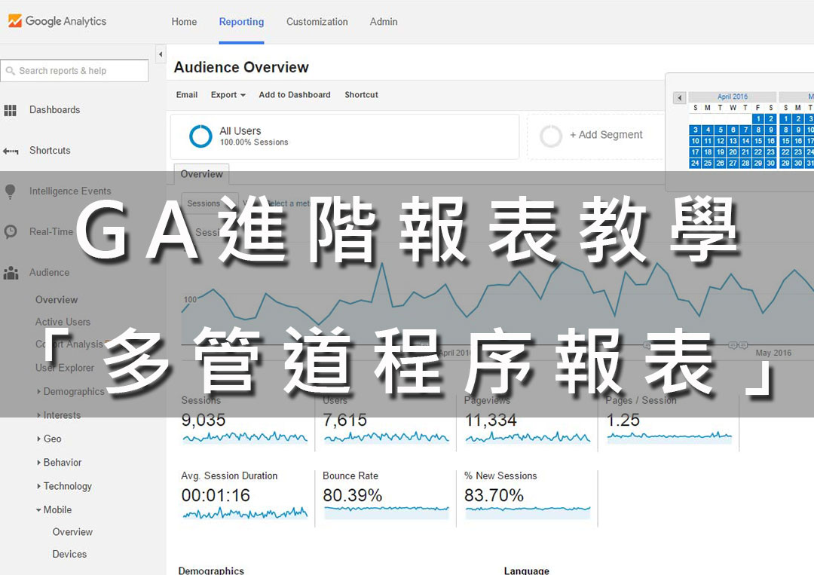814x575 pixels.
Task: Collapse the left sidebar with arrow
Action: tap(161, 54)
